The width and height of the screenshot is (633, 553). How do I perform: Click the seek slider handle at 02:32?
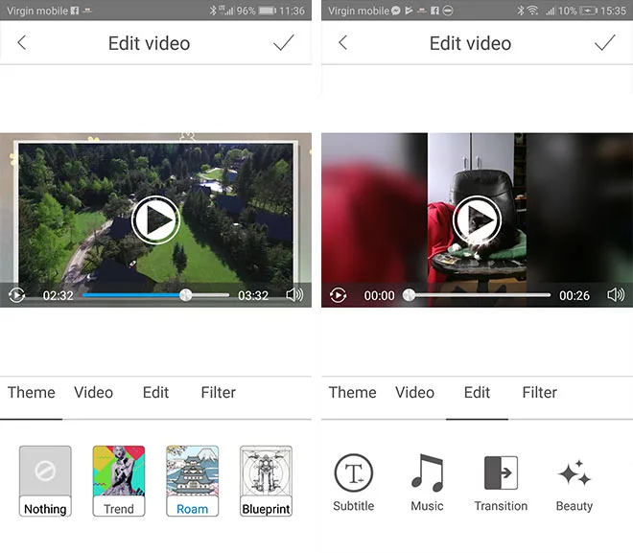click(185, 295)
